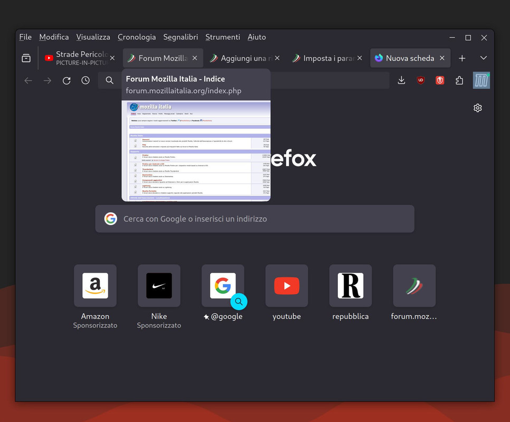510x422 pixels.
Task: Open a new tab with plus button
Action: [462, 58]
